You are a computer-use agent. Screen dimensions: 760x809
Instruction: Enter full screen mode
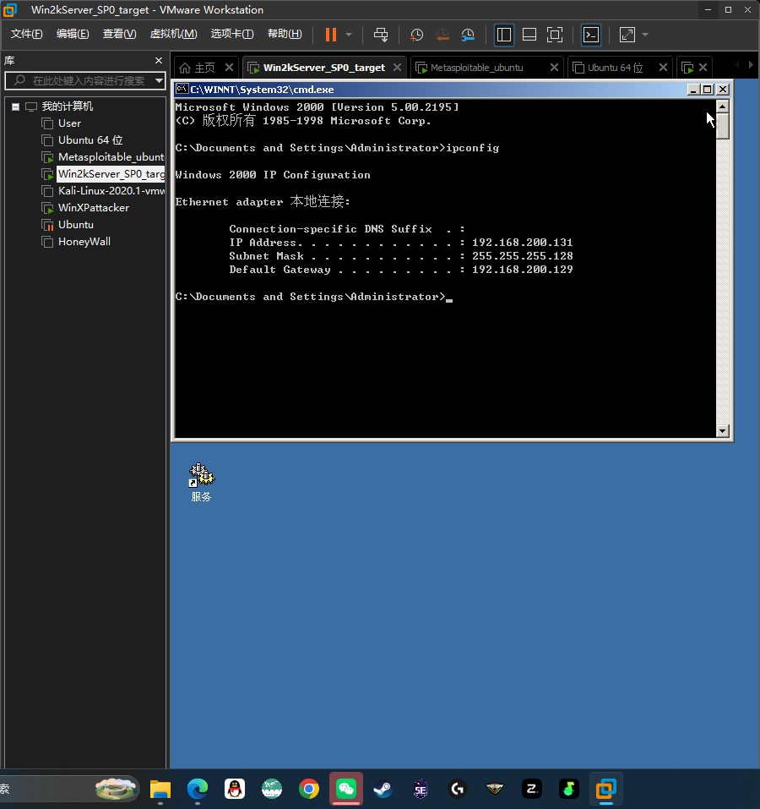click(555, 35)
